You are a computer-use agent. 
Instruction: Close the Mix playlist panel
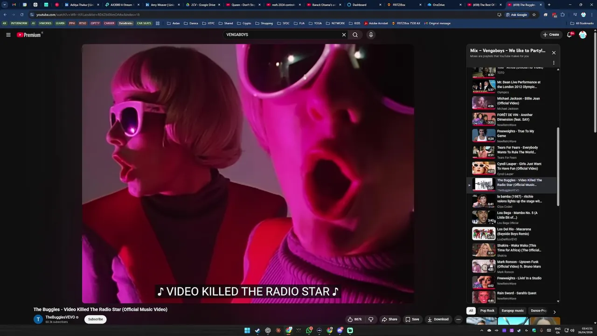point(554,53)
